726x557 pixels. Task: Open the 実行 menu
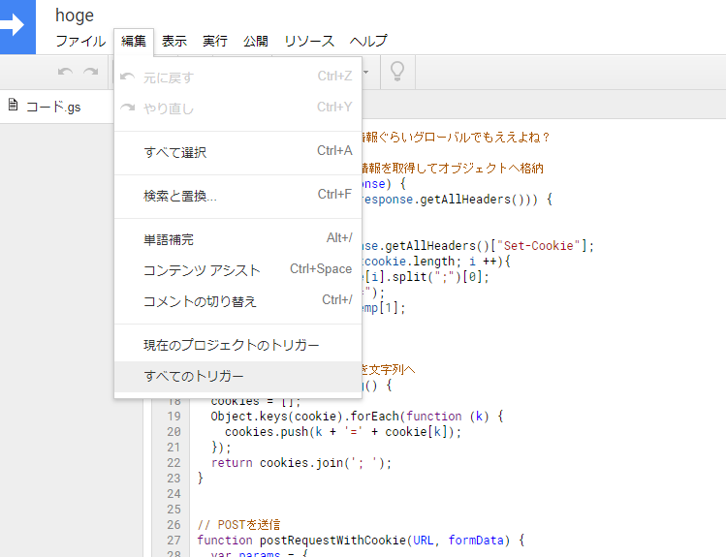[x=215, y=41]
